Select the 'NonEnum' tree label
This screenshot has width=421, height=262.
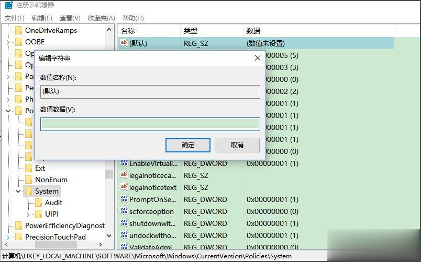point(51,180)
